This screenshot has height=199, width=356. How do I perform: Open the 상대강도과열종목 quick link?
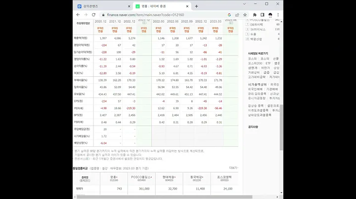(260, 115)
